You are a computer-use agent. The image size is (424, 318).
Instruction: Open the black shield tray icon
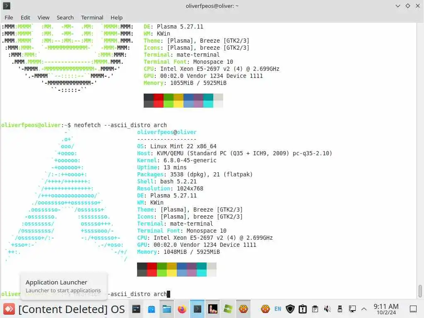pos(290,309)
